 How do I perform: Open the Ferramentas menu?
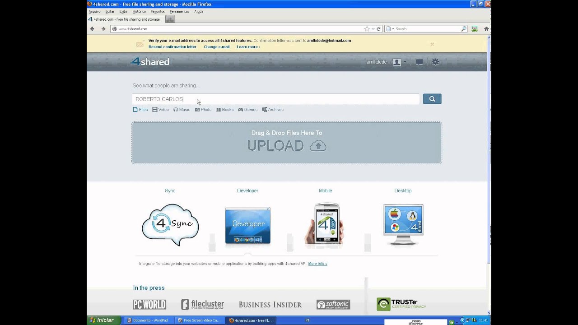click(x=180, y=11)
